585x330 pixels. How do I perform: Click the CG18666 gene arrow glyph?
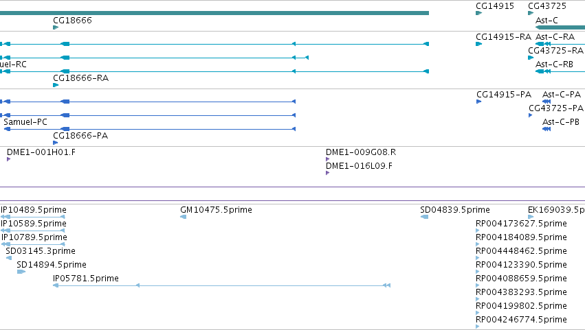(56, 27)
